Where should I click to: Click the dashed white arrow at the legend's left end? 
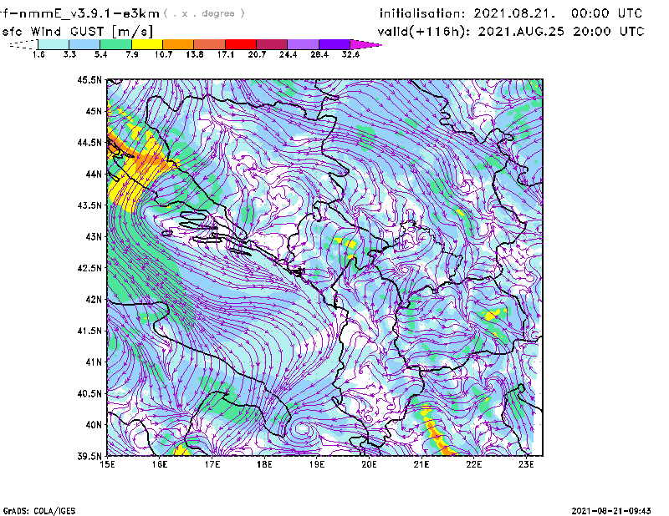(22, 44)
